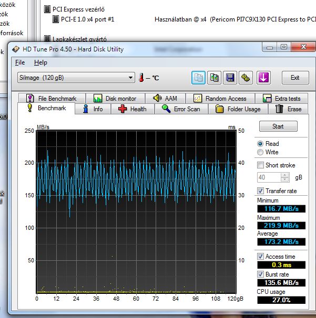Enable the Short stroke checkbox

260,165
